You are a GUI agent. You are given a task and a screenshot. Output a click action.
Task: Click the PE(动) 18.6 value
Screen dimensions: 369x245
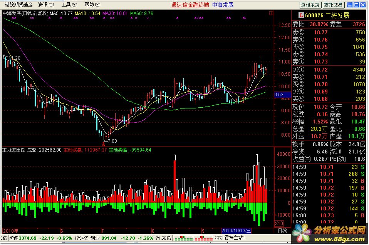click(x=360, y=159)
